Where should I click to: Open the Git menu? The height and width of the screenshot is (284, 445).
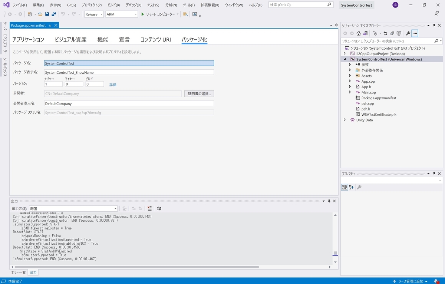(x=72, y=5)
